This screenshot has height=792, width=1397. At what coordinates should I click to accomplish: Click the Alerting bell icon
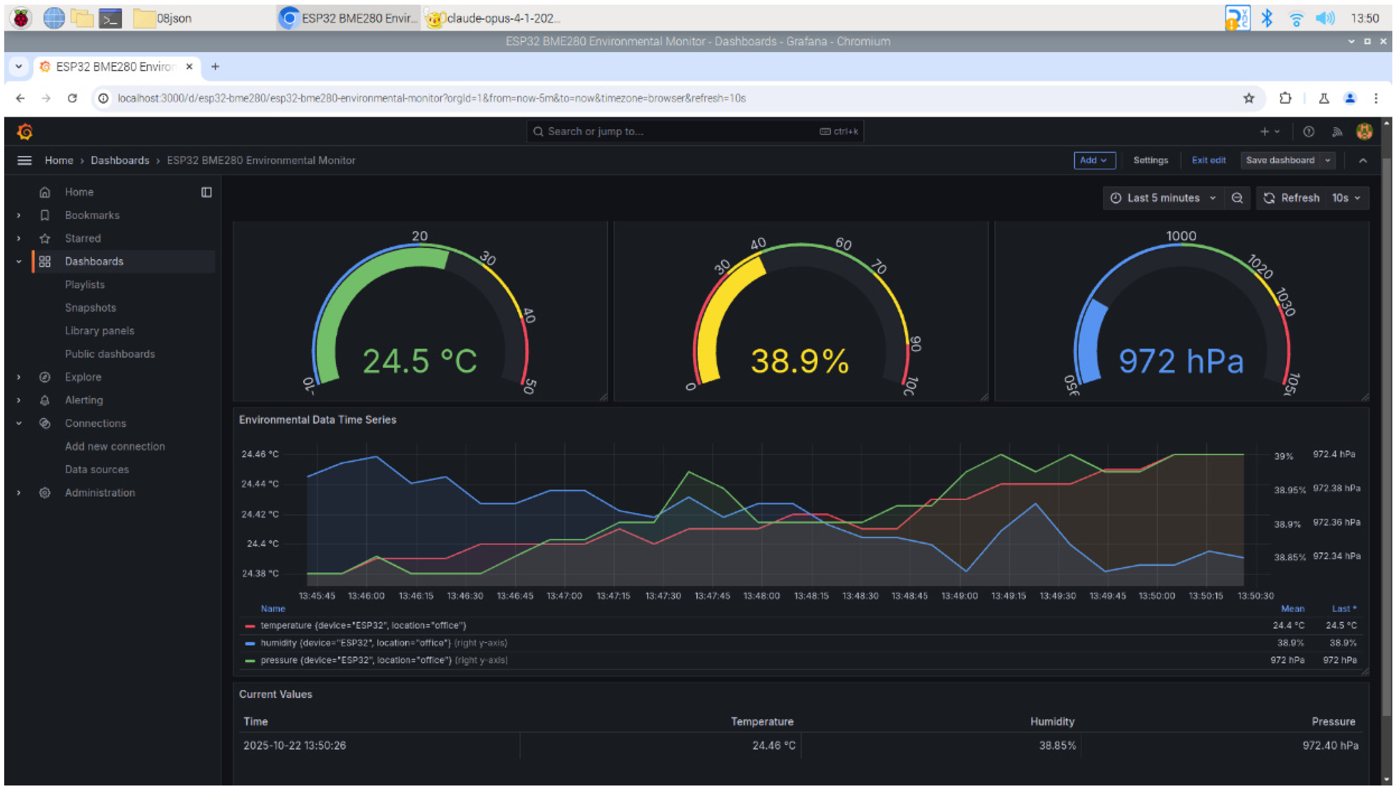[45, 400]
